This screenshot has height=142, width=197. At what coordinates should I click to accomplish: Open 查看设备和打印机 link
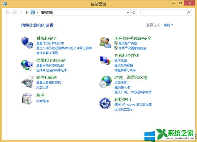click(x=49, y=82)
